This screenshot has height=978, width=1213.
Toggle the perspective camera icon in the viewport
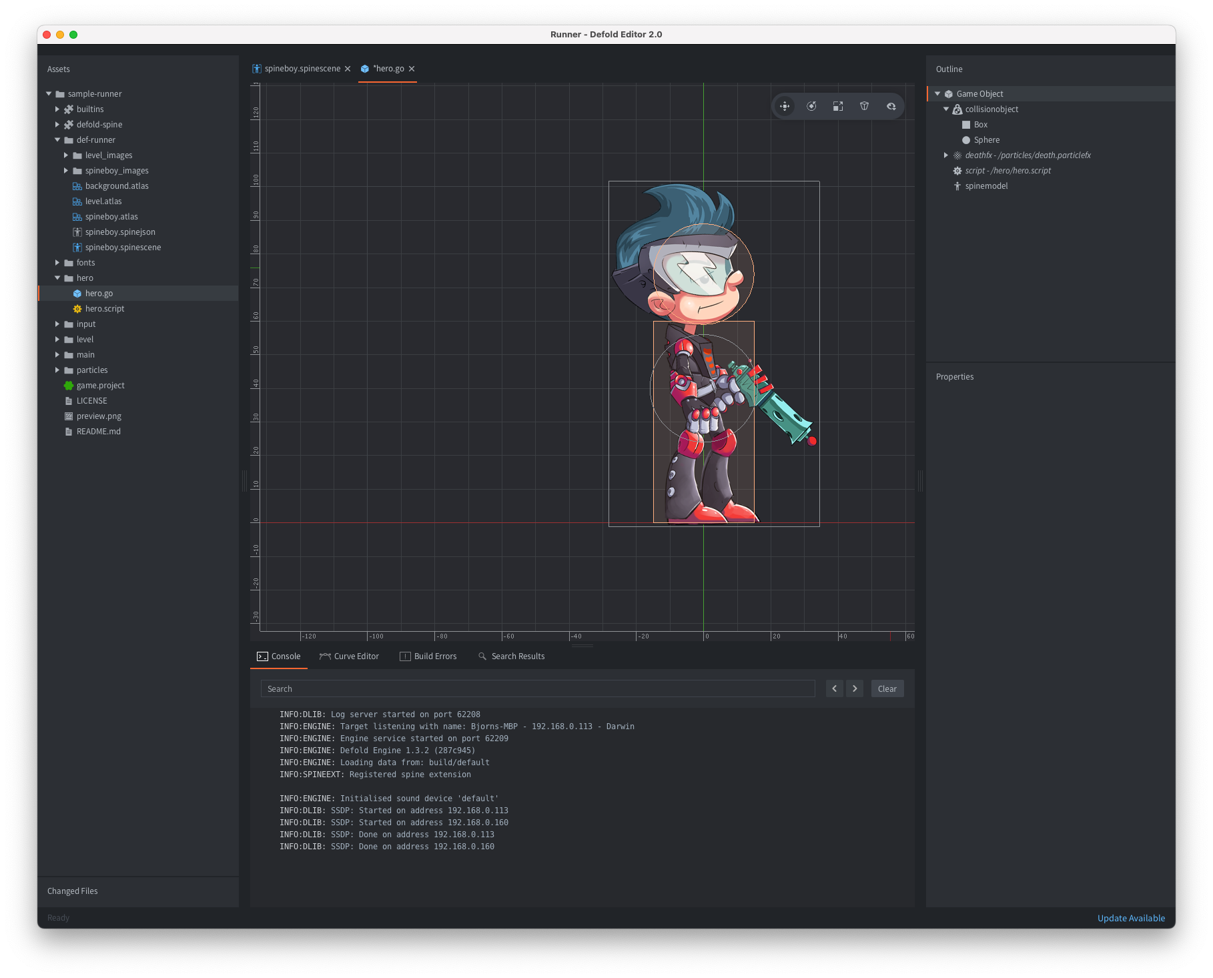point(864,106)
